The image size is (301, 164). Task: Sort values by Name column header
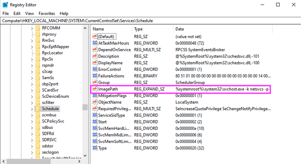click(111, 29)
